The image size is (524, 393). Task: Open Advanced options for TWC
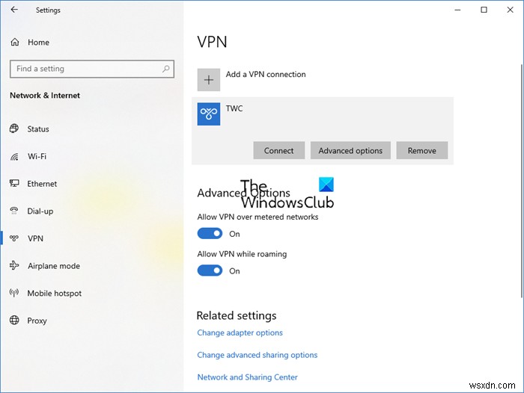coord(350,150)
